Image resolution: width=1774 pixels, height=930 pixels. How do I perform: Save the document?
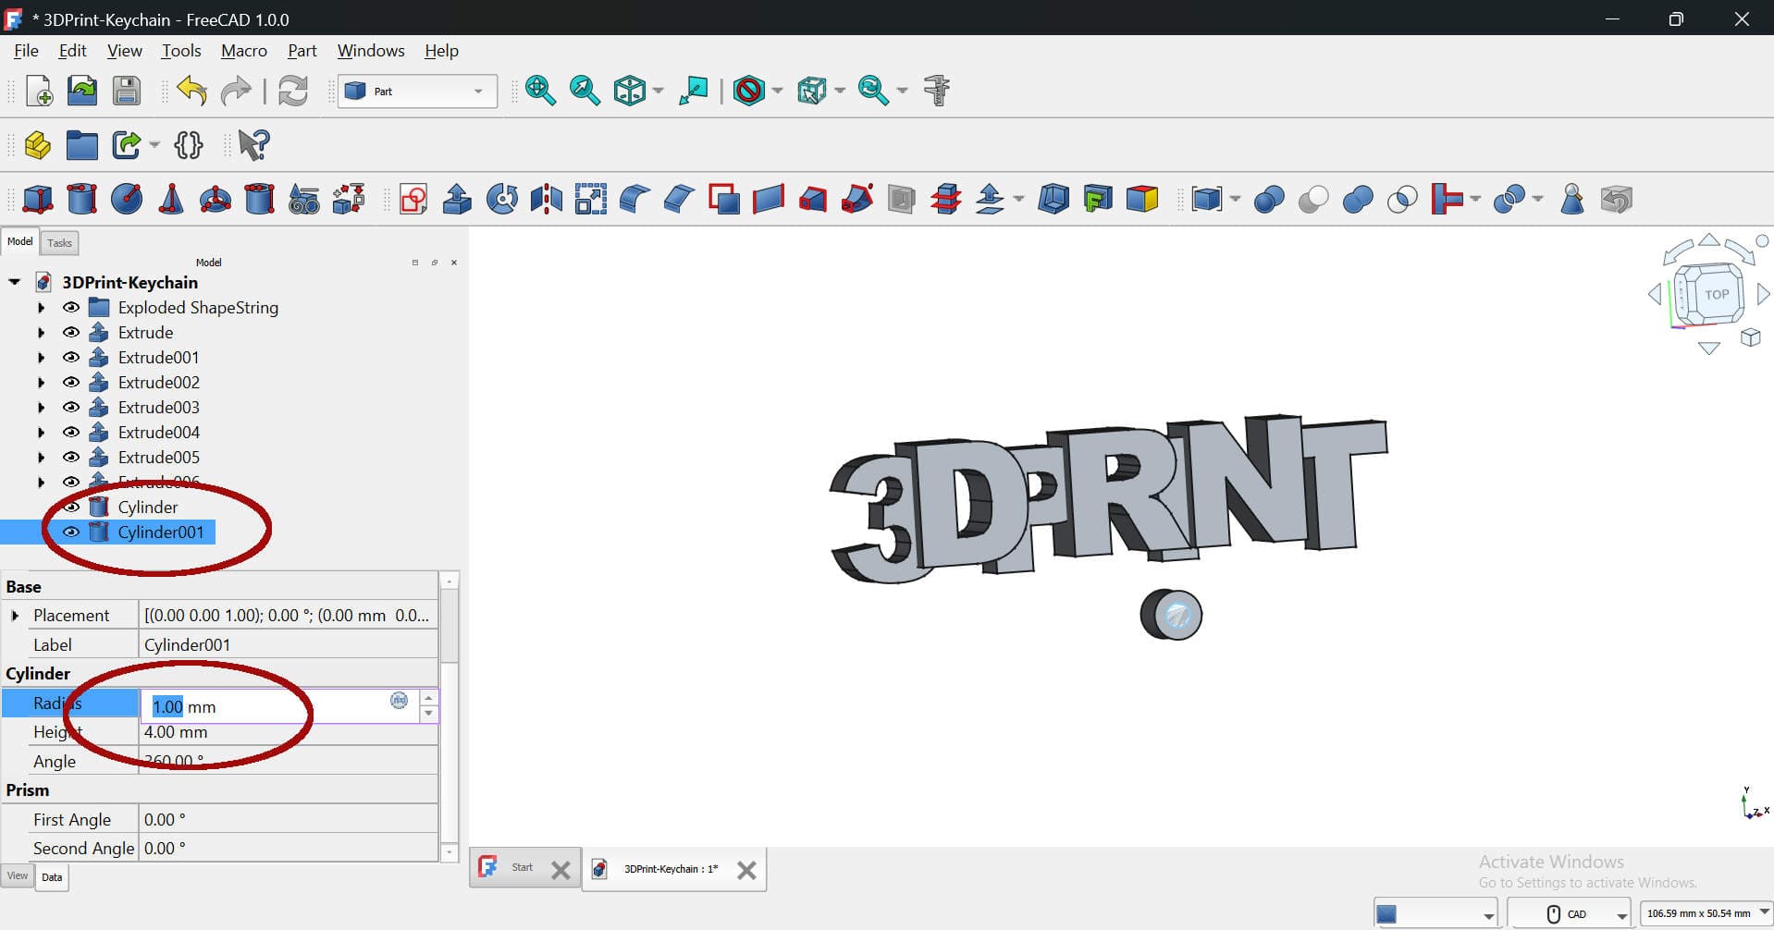(x=127, y=91)
